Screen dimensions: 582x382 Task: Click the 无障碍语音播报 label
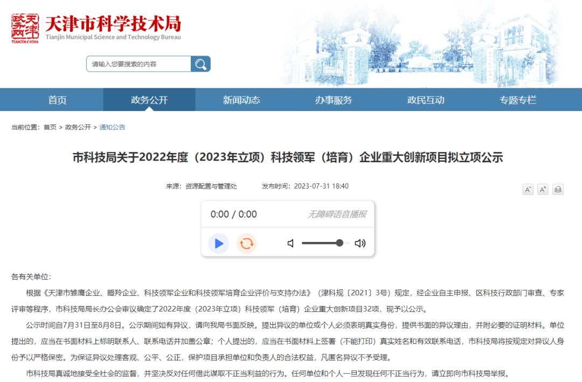(x=337, y=214)
